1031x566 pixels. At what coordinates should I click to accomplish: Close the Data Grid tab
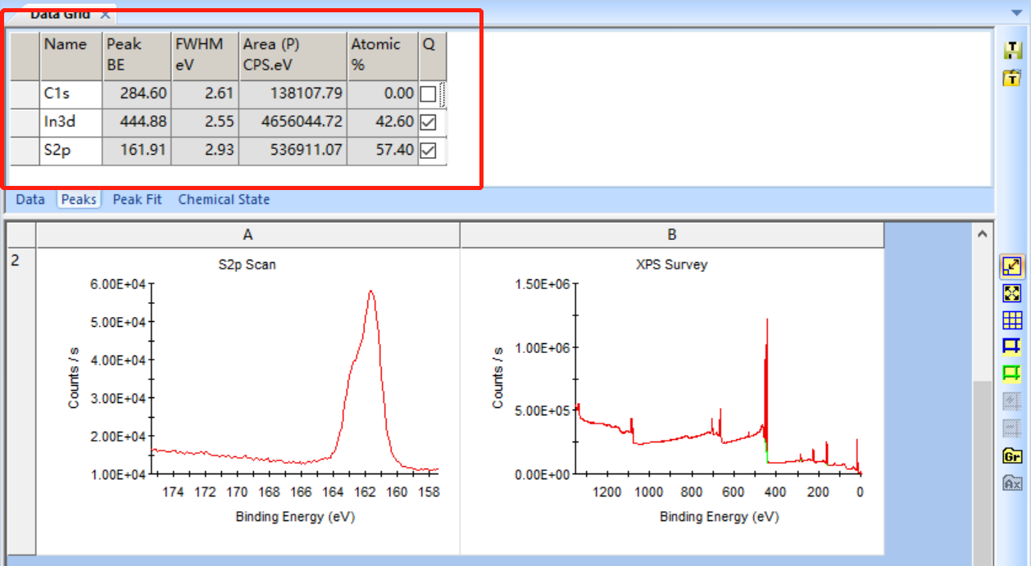tap(105, 15)
